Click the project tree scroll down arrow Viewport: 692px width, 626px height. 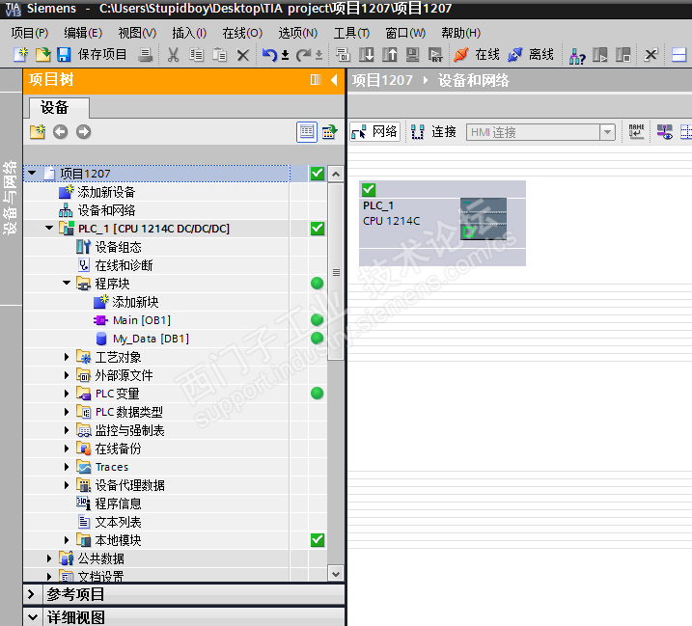pos(336,574)
